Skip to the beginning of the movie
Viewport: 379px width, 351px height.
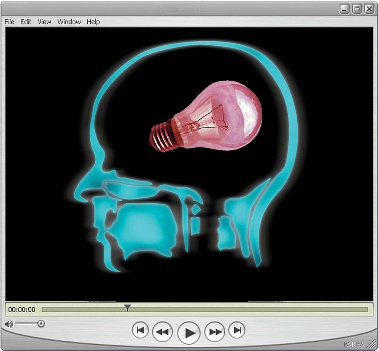(x=140, y=330)
